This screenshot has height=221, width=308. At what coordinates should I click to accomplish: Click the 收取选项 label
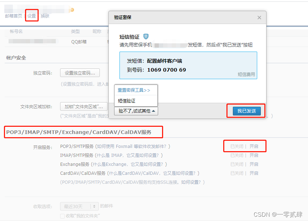pos(43,207)
